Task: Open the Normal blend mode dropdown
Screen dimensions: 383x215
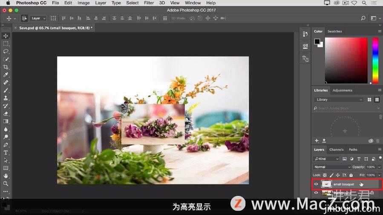Action: click(x=332, y=167)
